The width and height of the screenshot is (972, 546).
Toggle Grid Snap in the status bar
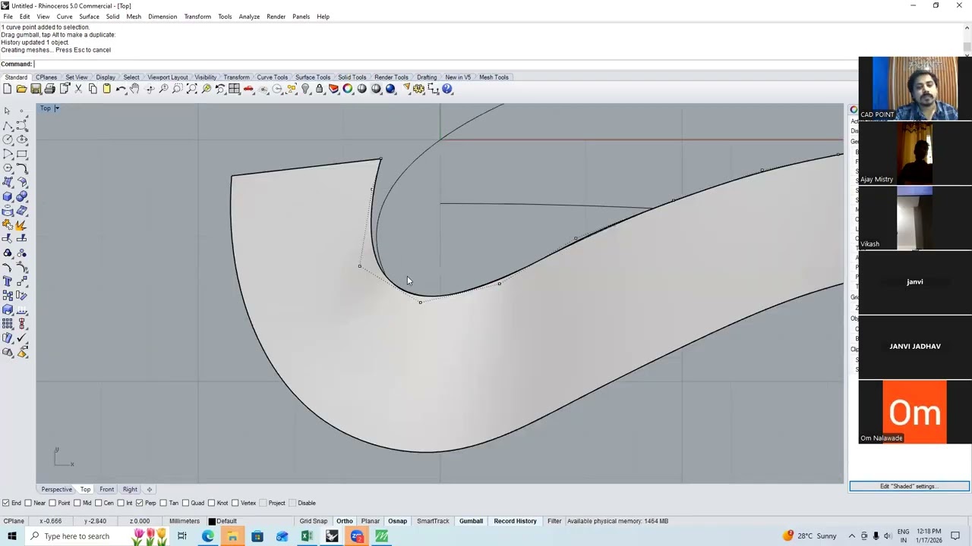pos(314,521)
